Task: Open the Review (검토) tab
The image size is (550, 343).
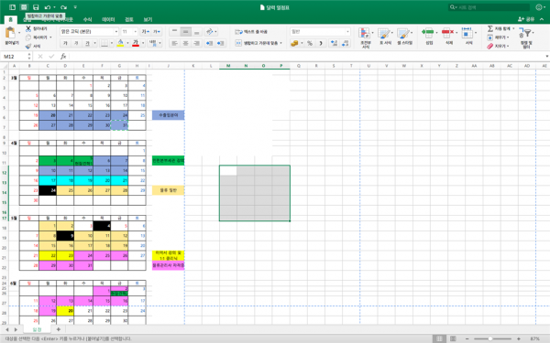Action: pyautogui.click(x=129, y=19)
